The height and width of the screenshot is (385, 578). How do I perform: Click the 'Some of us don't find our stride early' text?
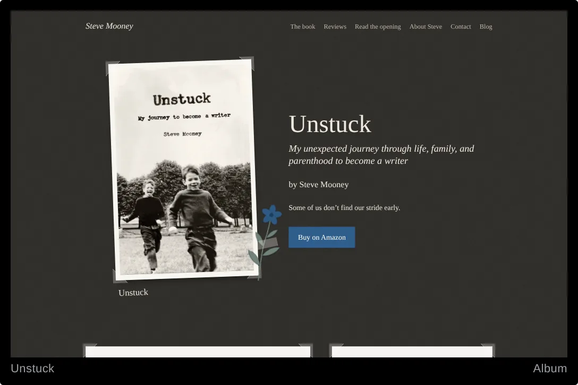344,207
